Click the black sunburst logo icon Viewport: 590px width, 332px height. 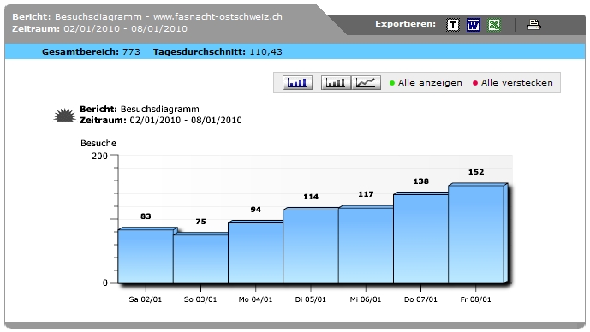coord(64,115)
